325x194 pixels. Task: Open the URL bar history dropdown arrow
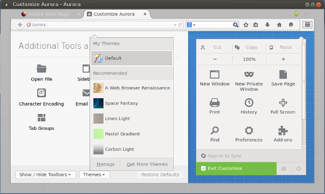(x=175, y=25)
